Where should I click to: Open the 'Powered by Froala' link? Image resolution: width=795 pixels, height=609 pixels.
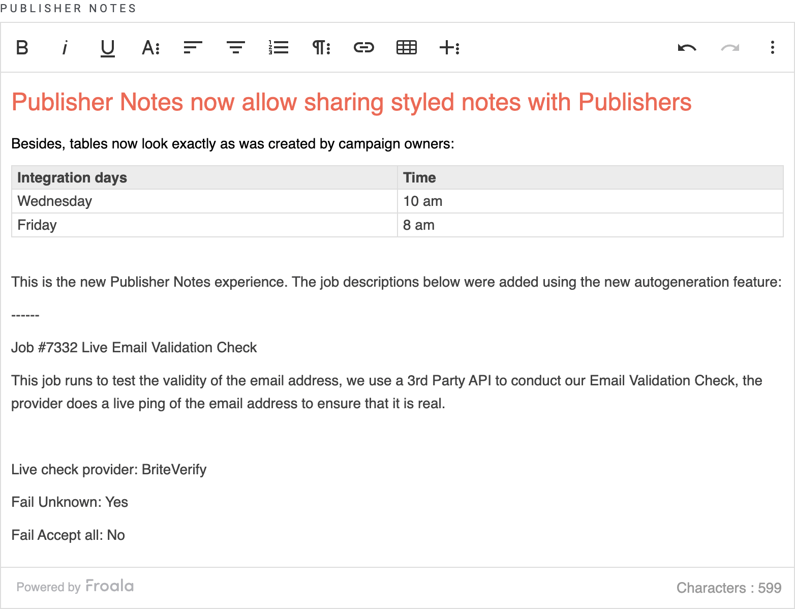coord(75,587)
